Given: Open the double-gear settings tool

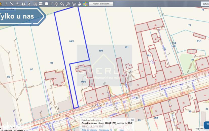Looking at the screenshot, I should coord(62,4).
